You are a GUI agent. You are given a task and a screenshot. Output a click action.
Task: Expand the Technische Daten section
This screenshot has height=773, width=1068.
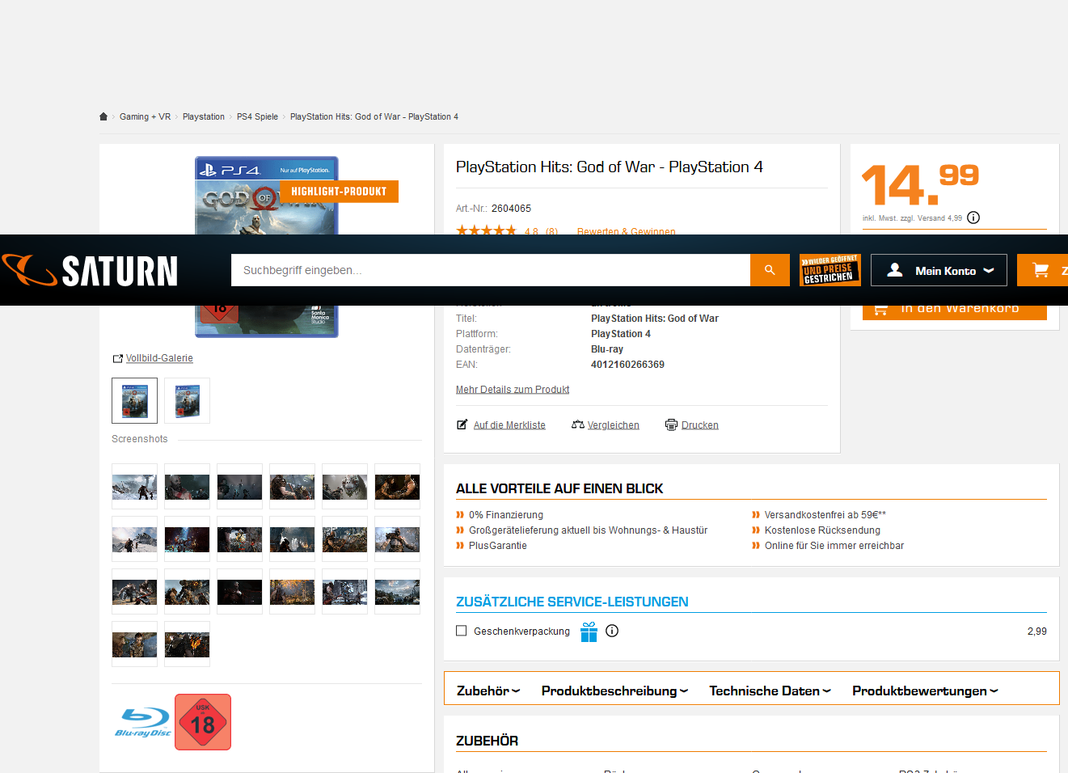coord(770,691)
